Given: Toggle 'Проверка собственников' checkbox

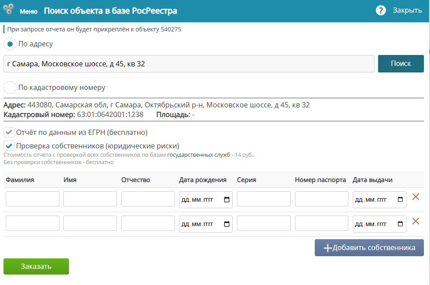Looking at the screenshot, I should (9, 146).
